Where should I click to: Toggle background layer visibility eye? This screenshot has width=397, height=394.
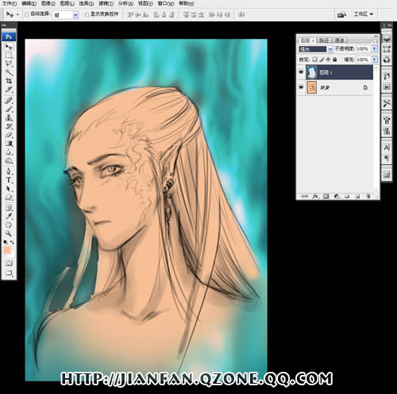coord(301,87)
